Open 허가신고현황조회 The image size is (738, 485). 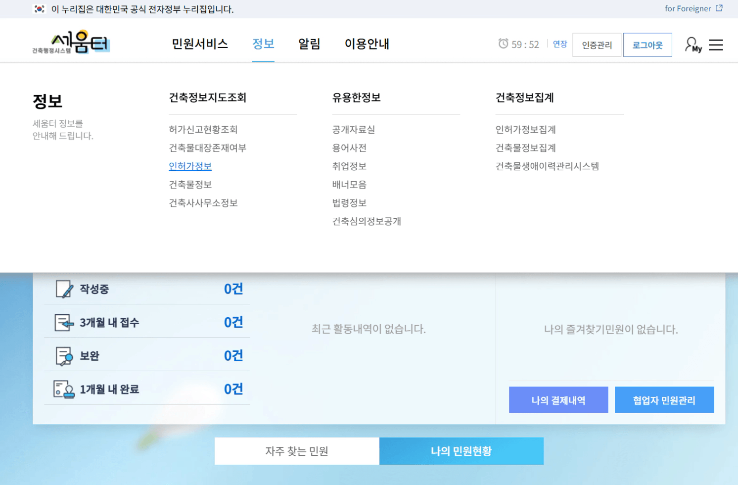point(203,130)
